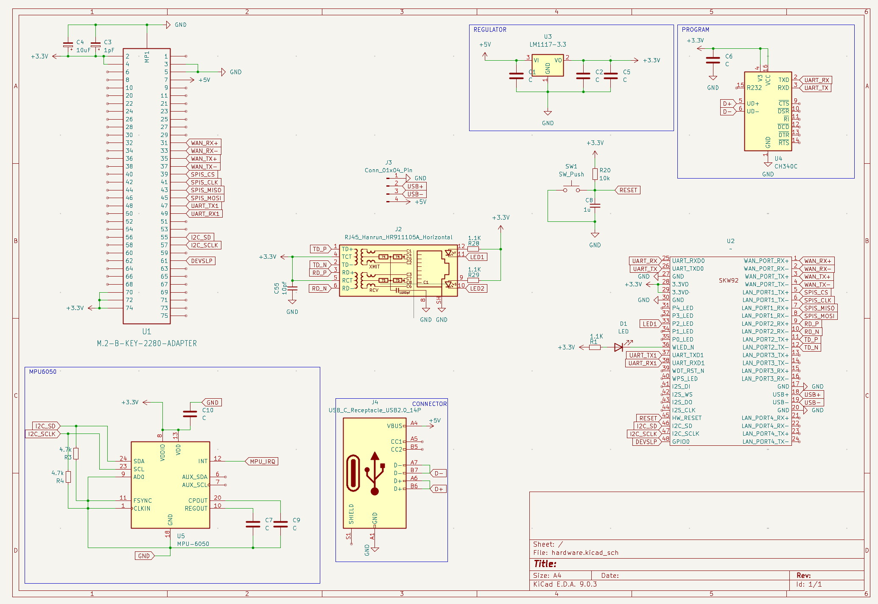The image size is (878, 604).
Task: Click the MPU-6050 chip body U5
Action: [x=170, y=485]
